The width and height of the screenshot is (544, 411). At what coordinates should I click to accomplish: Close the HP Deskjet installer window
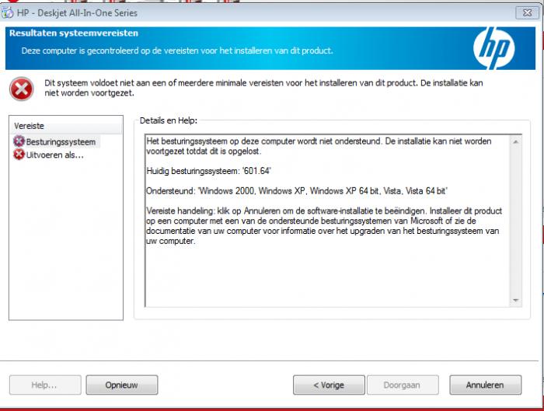point(528,13)
